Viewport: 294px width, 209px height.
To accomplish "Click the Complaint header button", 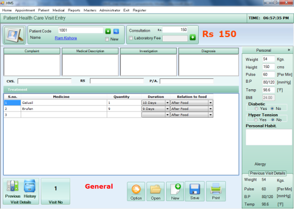I will (x=32, y=51).
